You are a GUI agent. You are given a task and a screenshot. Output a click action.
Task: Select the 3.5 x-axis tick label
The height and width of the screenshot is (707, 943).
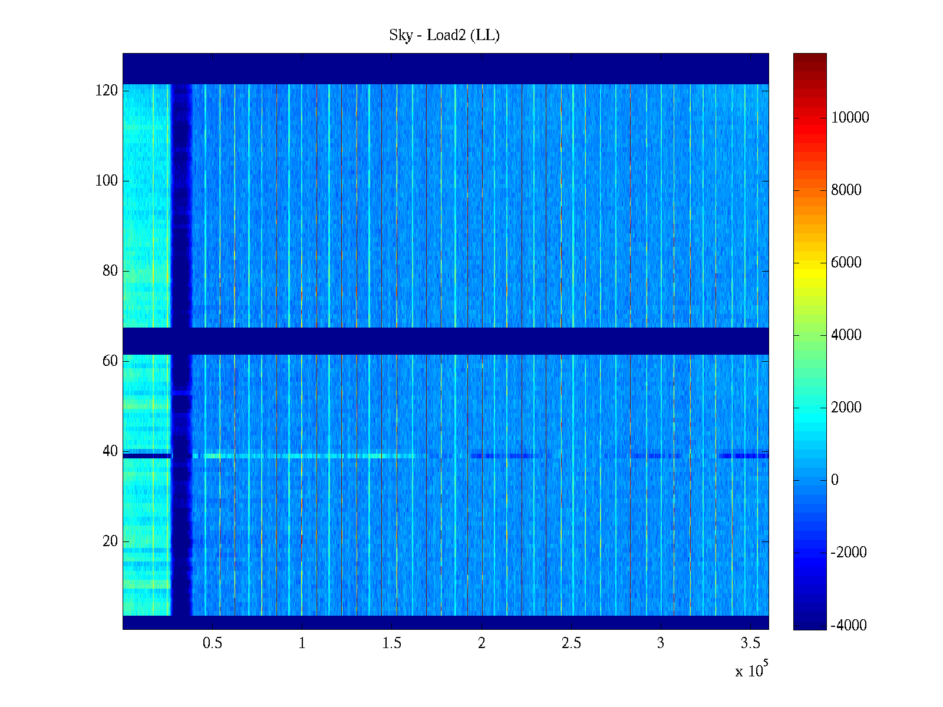[750, 643]
